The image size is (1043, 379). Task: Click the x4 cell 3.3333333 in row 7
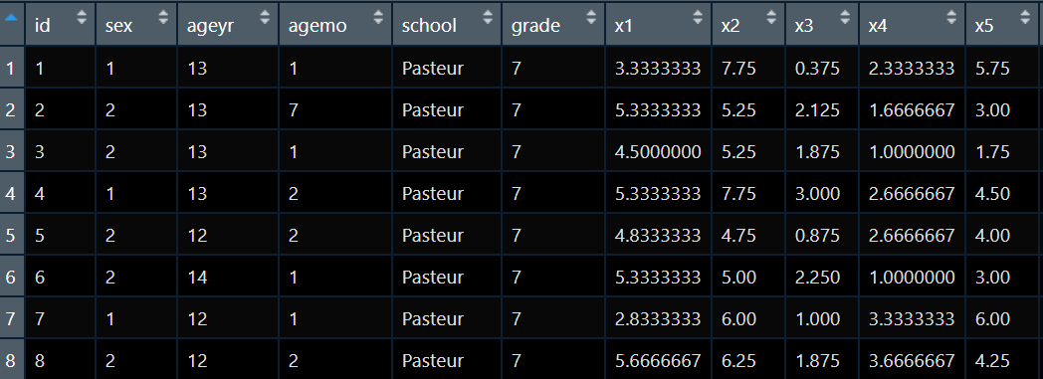click(x=912, y=319)
